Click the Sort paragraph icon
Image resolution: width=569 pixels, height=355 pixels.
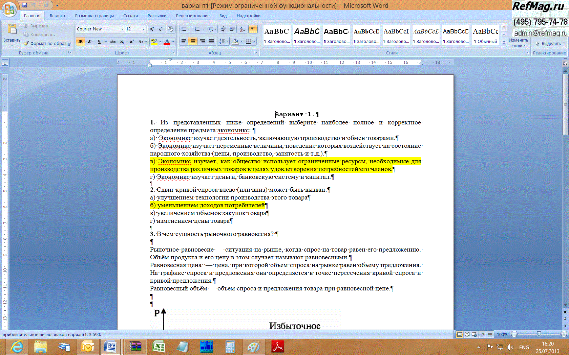point(242,29)
